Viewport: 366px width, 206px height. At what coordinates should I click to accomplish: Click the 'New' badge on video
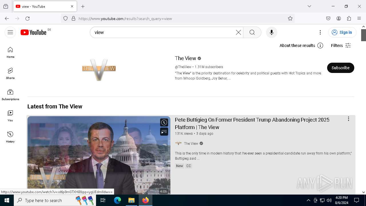coord(180,166)
